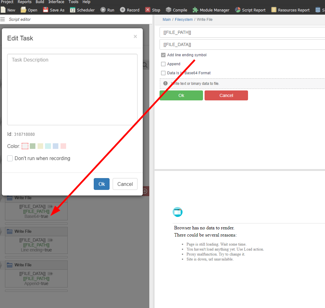Toggle the Script editor hamburger menu
Screen dimensions: 325x308
3,19
